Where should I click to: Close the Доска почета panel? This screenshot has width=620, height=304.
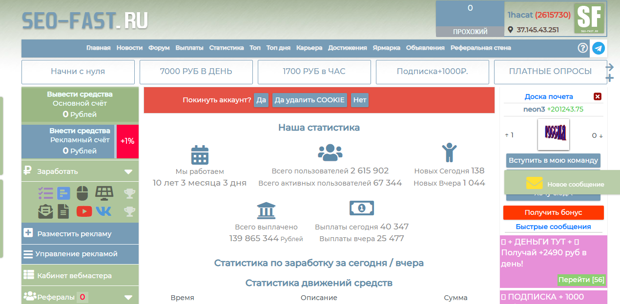tap(598, 96)
